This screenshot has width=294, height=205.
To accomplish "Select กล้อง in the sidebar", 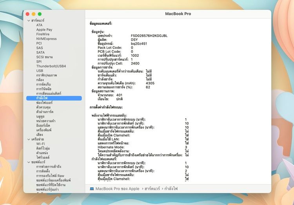I will [x=40, y=80].
